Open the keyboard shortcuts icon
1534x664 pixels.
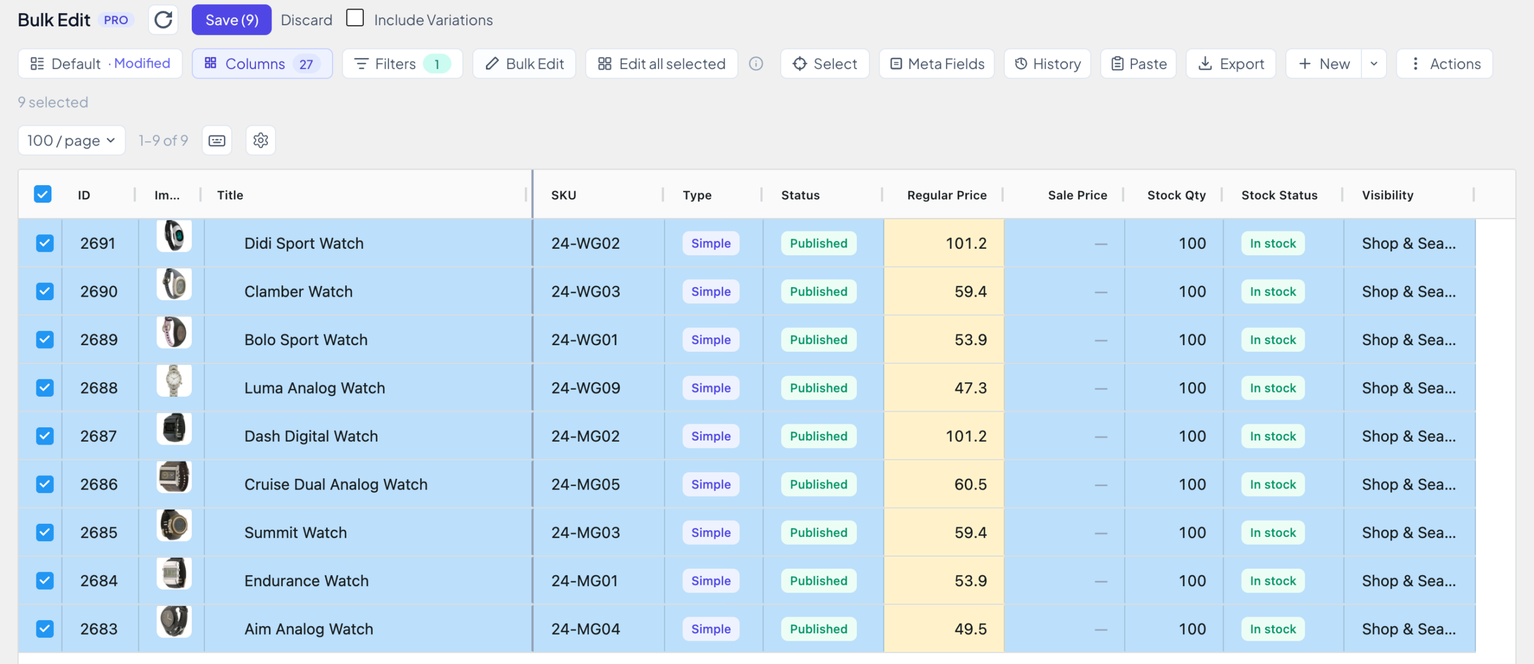point(217,140)
